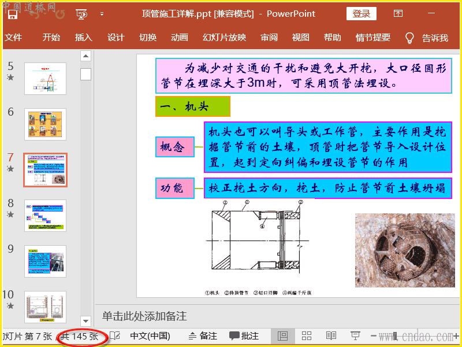Switch to Normal view icon in status bar
Image resolution: width=462 pixels, height=347 pixels.
(283, 336)
